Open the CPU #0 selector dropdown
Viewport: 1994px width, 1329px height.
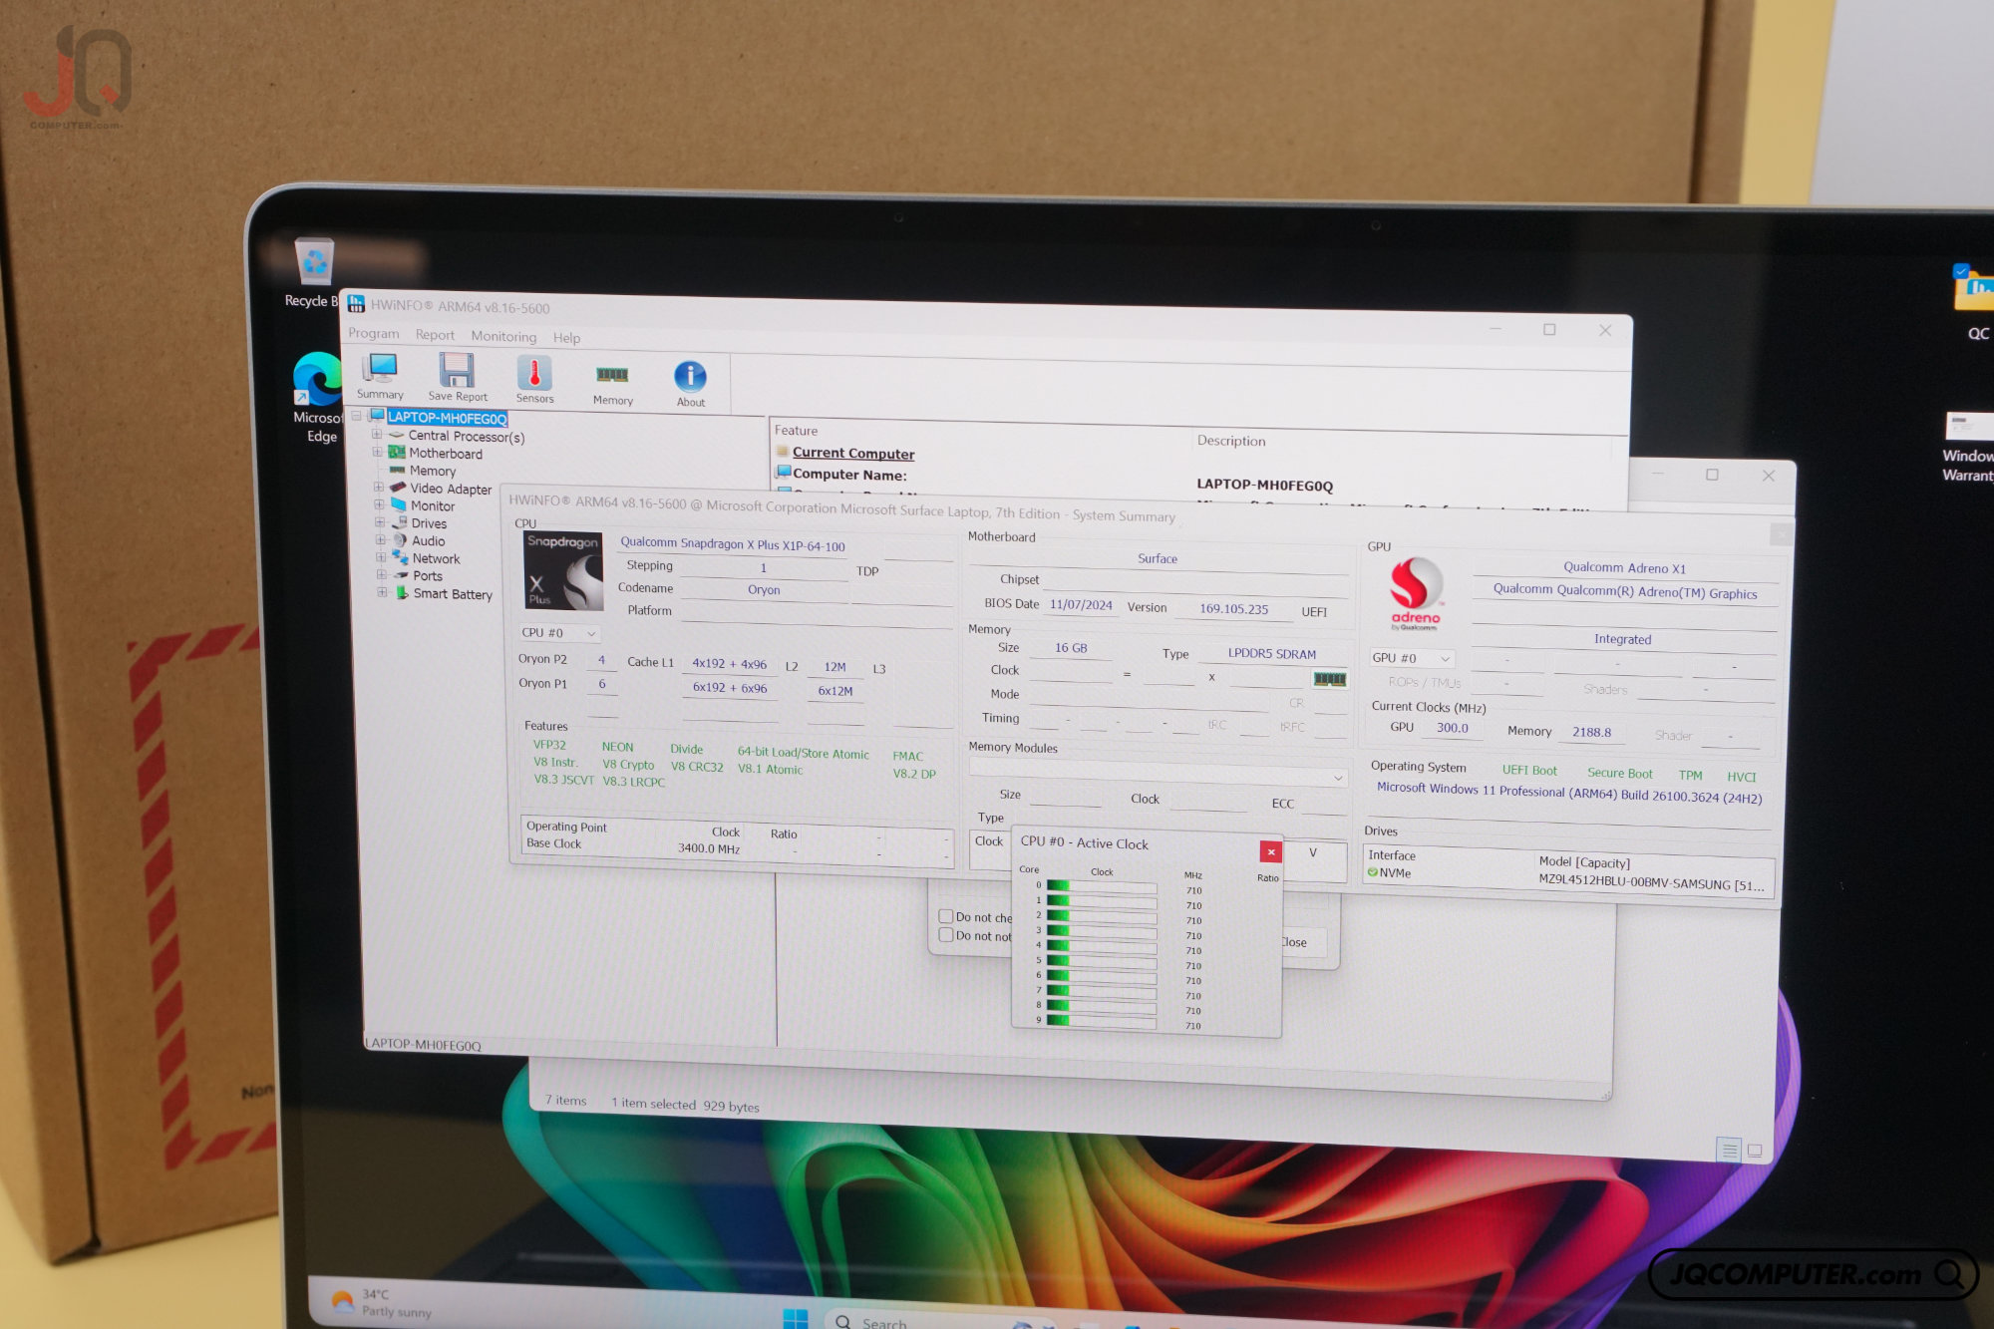[559, 633]
